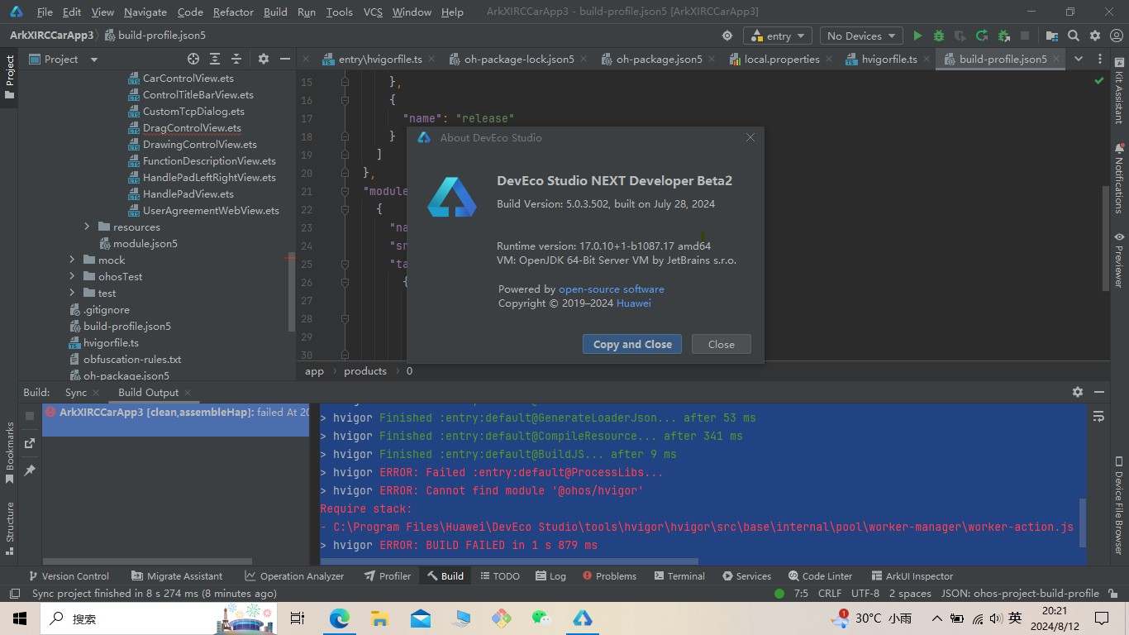Open the entry run configuration dropdown
The image size is (1129, 635).
pyautogui.click(x=779, y=36)
